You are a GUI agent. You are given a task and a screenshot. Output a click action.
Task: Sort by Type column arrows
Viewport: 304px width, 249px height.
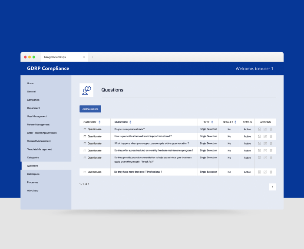tap(212, 122)
